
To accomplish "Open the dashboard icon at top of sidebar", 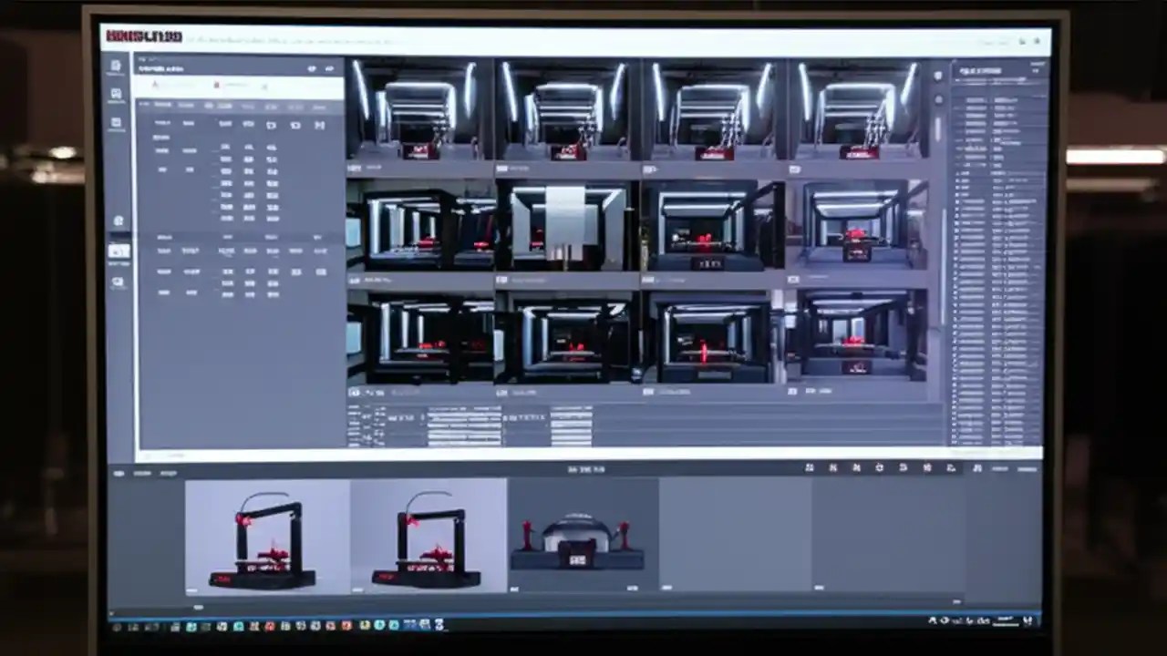I will [116, 66].
